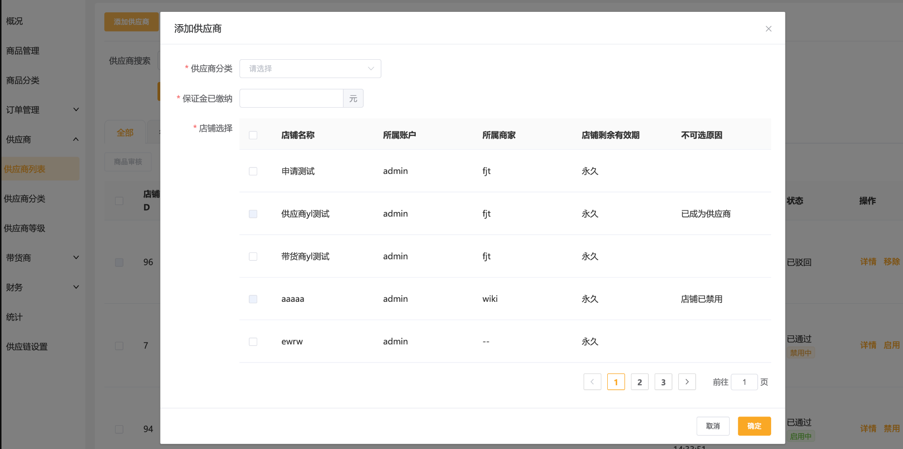This screenshot has height=449, width=903.
Task: Expand the 带货商 sidebar menu
Action: 42,258
